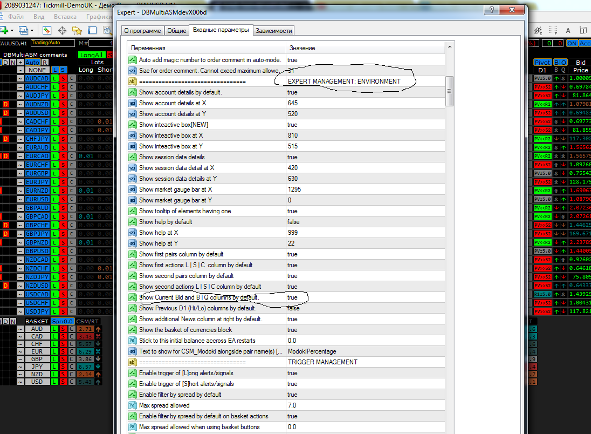Click red S button in USDJPY row
The width and height of the screenshot is (591, 434).
tap(63, 311)
